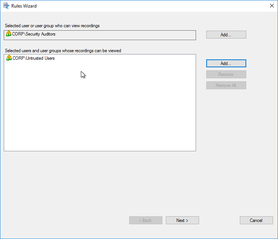This screenshot has width=278, height=239.
Task: Click the 'whose recordings can be viewed' label
Action: click(x=63, y=50)
